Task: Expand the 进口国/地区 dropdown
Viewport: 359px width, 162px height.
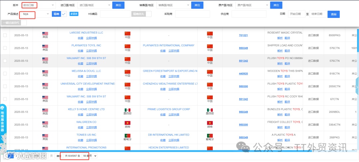Action: (95, 5)
